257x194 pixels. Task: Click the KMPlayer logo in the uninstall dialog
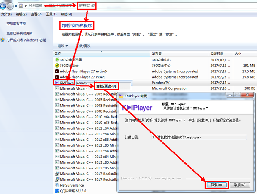click(x=137, y=108)
